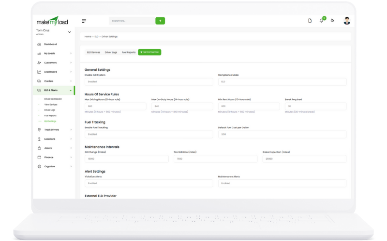This screenshot has width=387, height=241.
Task: Click the Track Drivers pin icon
Action: (39, 130)
